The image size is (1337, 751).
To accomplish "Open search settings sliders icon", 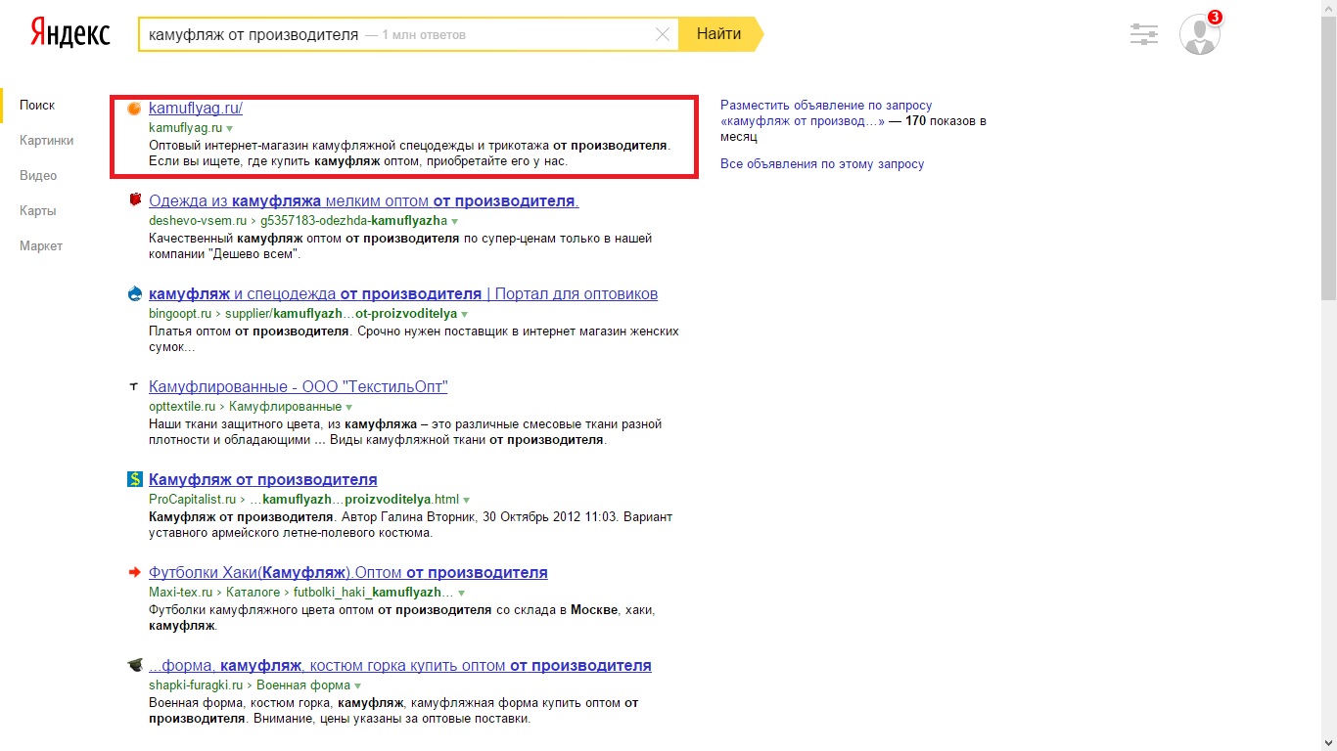I will [1143, 34].
